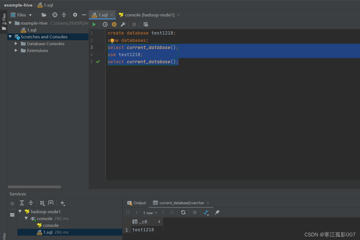Collapse the console 286 ms node
This screenshot has height=240, width=360.
tap(26, 218)
